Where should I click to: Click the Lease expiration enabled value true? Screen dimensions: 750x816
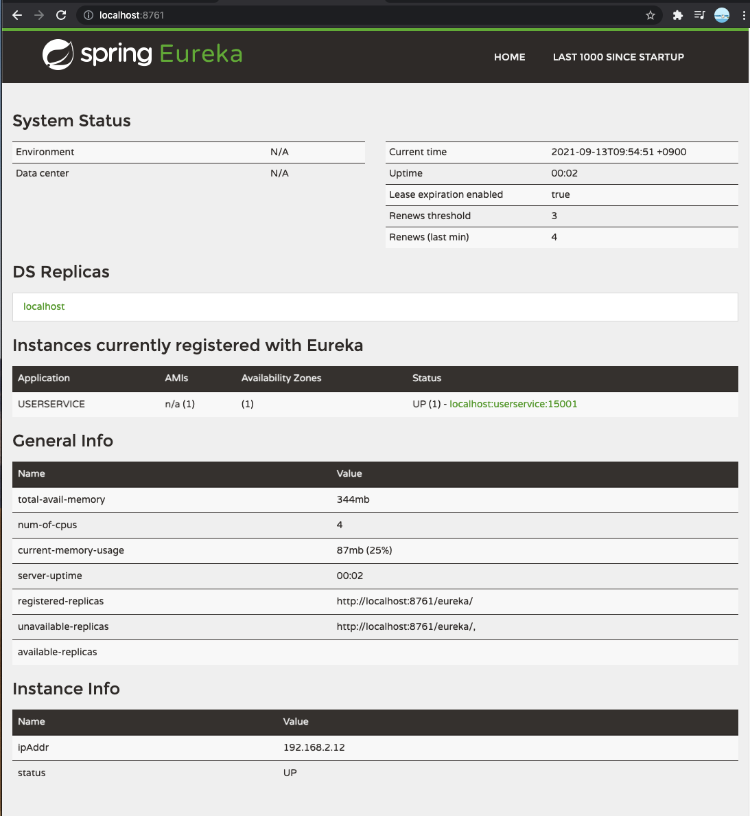click(561, 194)
